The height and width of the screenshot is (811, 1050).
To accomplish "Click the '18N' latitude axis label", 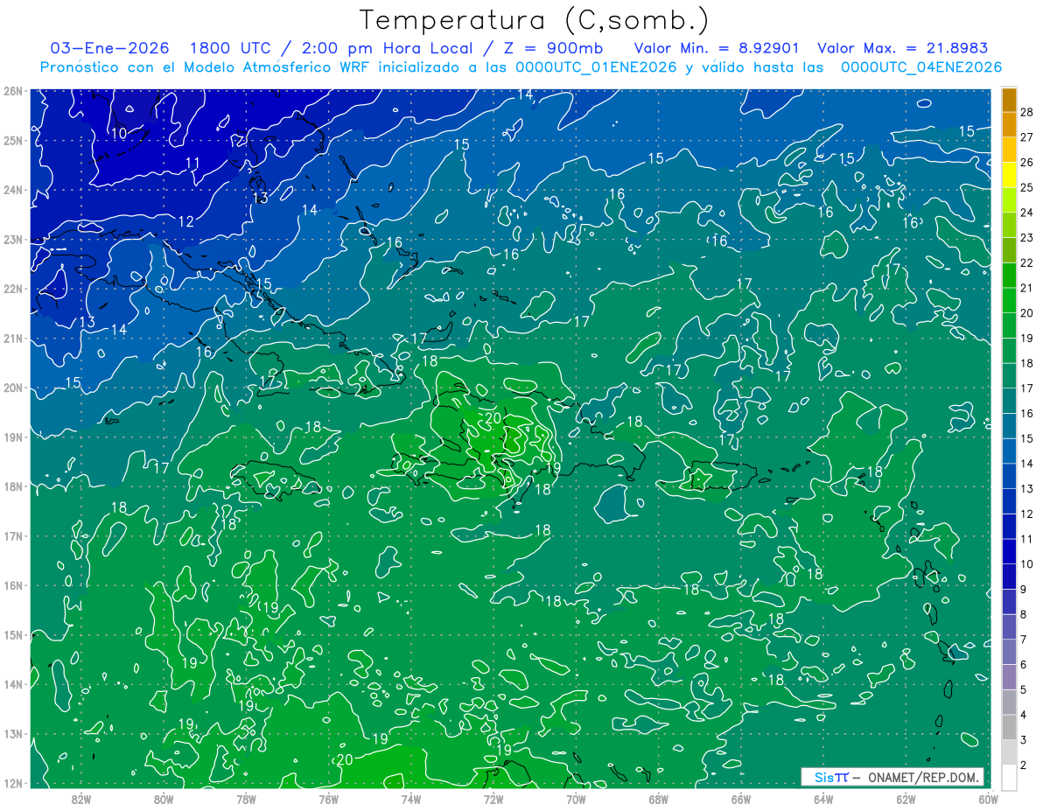I will [12, 486].
